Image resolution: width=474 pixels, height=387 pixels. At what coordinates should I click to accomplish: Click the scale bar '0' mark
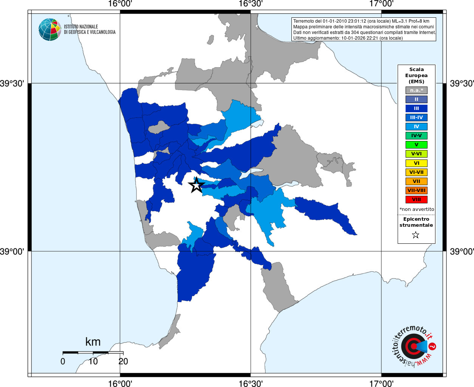tap(63, 361)
